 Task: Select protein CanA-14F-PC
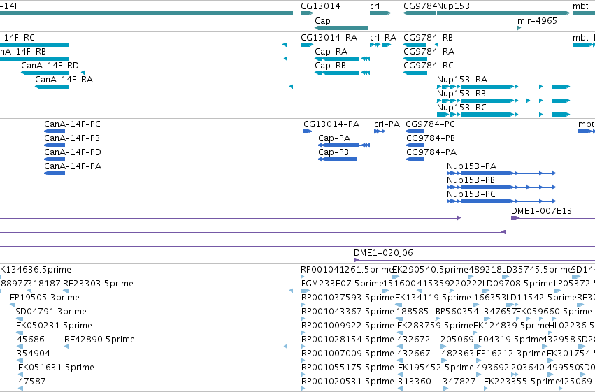(72, 124)
